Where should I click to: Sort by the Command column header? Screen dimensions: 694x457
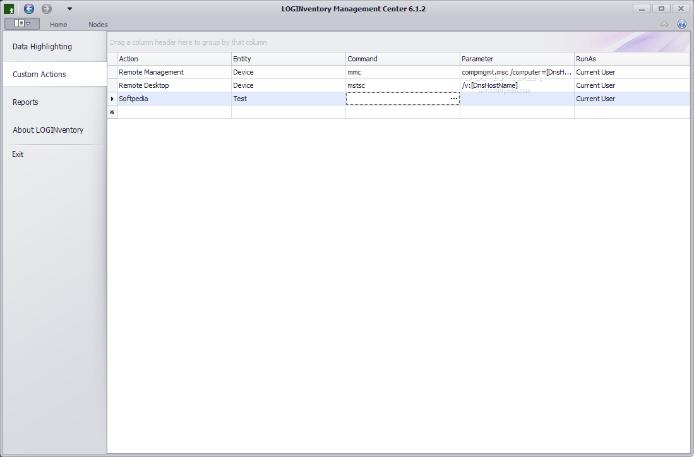[x=403, y=59]
